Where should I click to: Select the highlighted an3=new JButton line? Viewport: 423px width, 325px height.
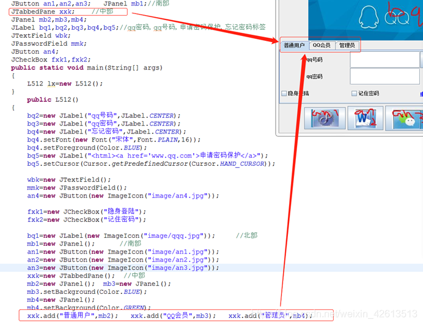pyautogui.click(x=123, y=268)
